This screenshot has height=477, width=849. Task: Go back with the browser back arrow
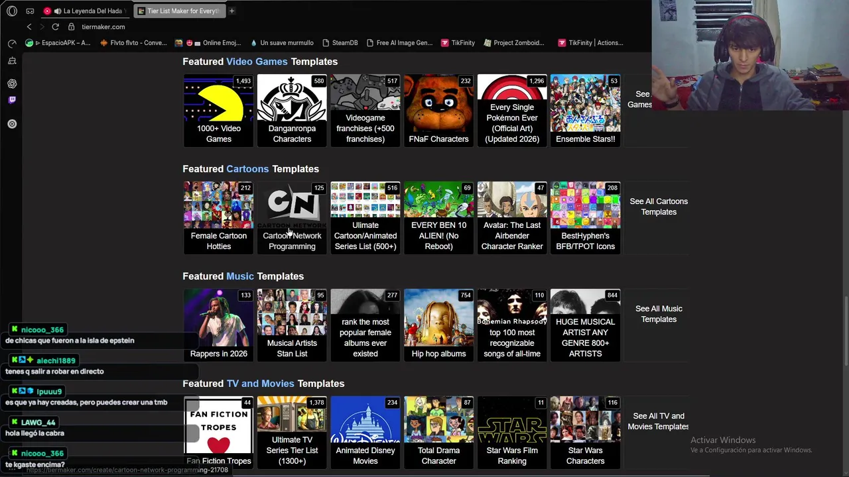coord(29,26)
